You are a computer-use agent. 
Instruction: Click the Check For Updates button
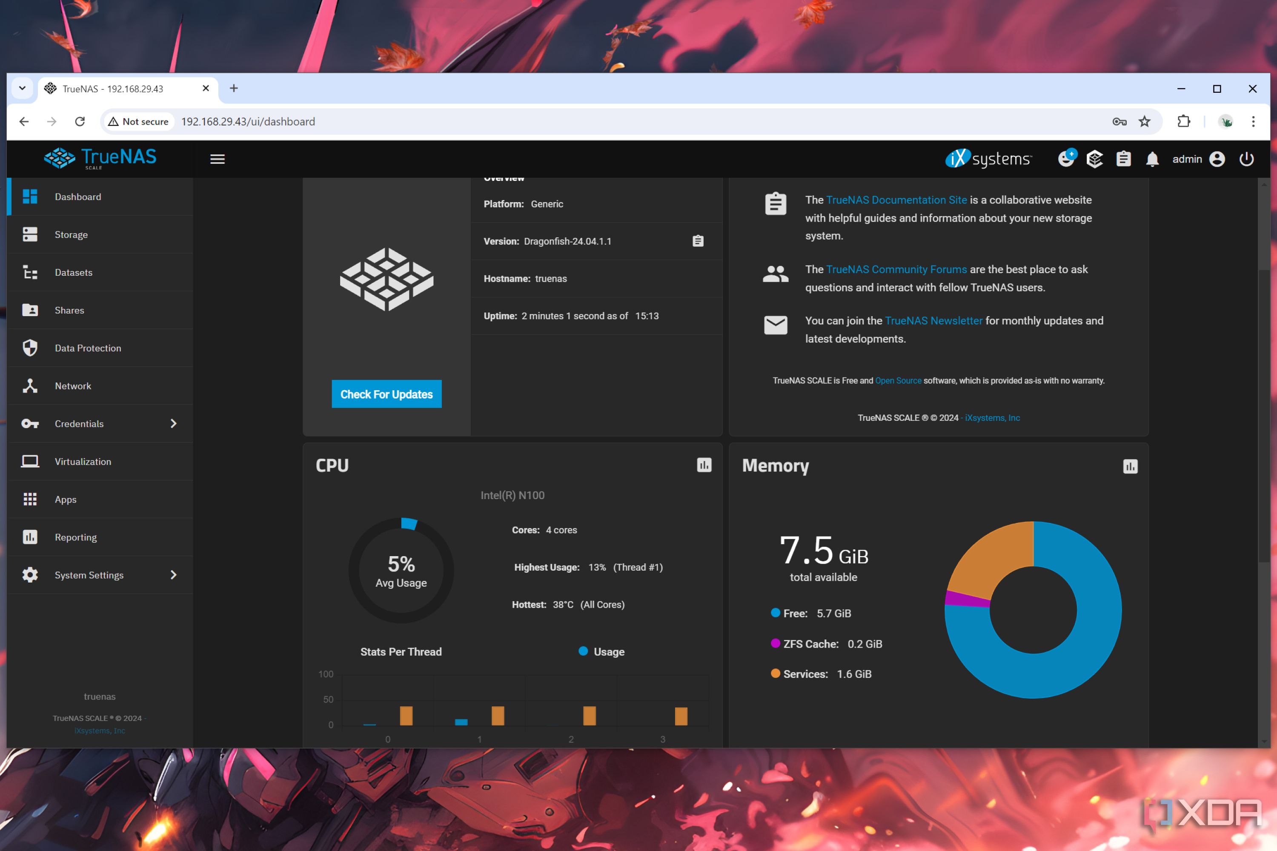(x=386, y=394)
